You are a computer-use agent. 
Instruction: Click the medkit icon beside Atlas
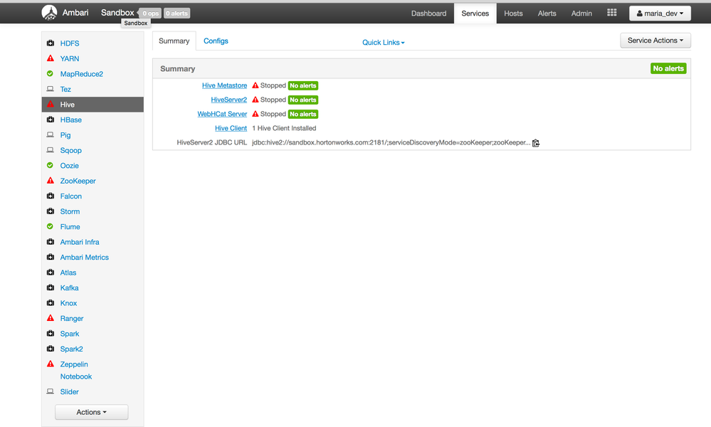tap(51, 273)
